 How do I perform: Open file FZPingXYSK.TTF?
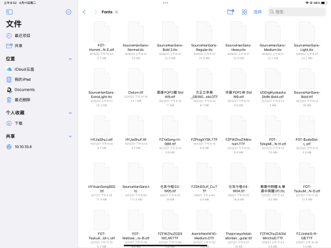204,132
